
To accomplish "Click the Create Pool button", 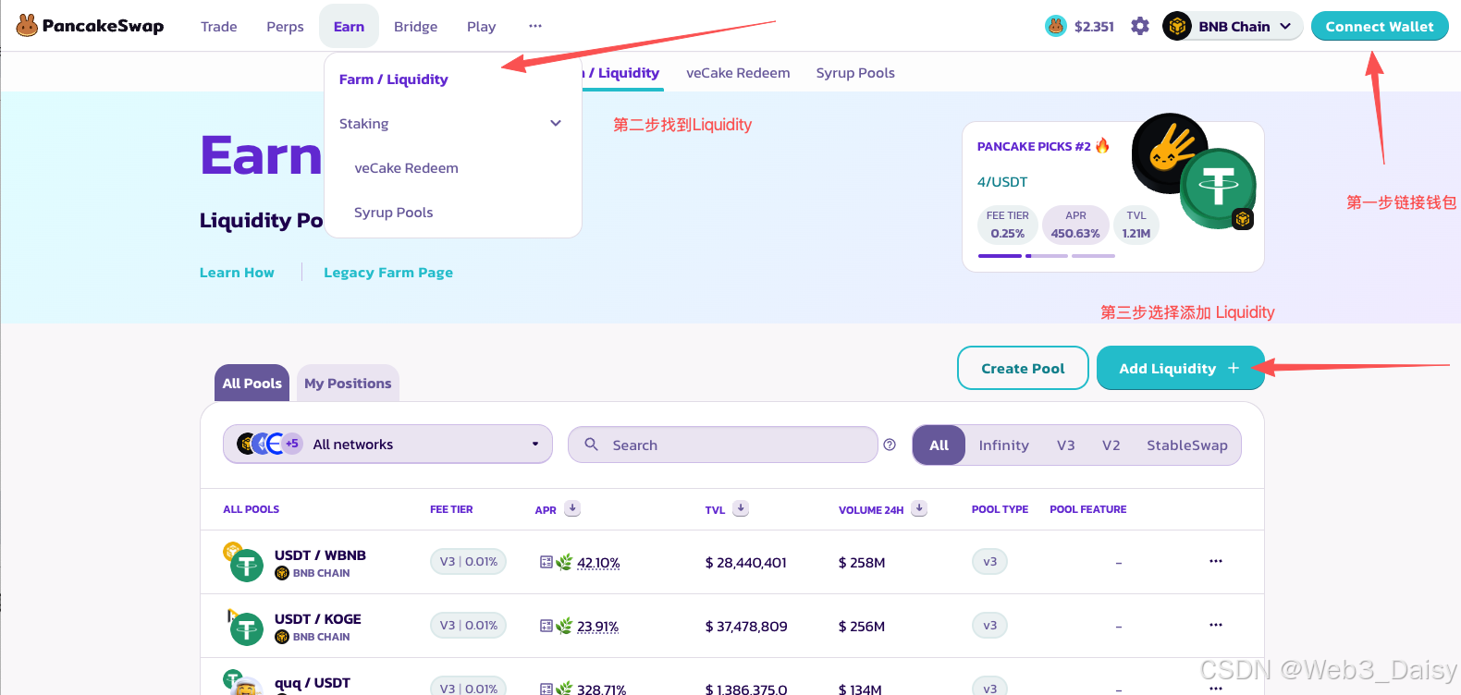I will coord(1023,368).
